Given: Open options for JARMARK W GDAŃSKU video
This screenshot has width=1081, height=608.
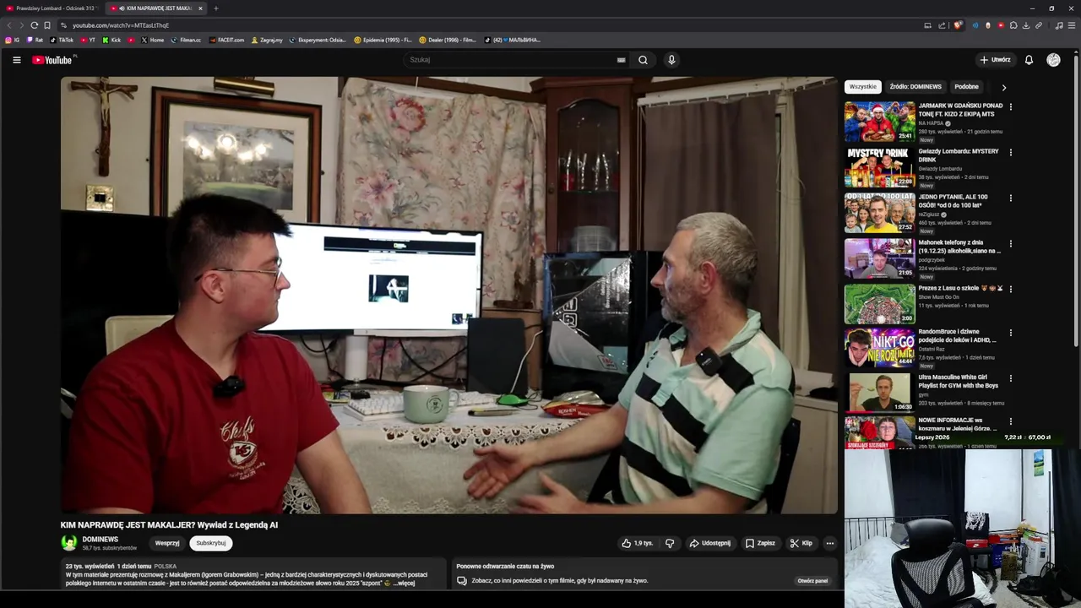Looking at the screenshot, I should (1010, 107).
